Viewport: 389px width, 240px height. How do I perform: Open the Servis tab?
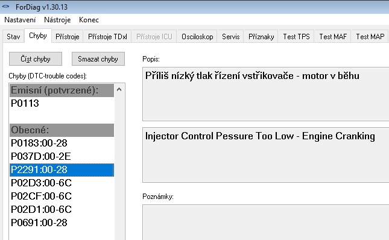coord(231,36)
